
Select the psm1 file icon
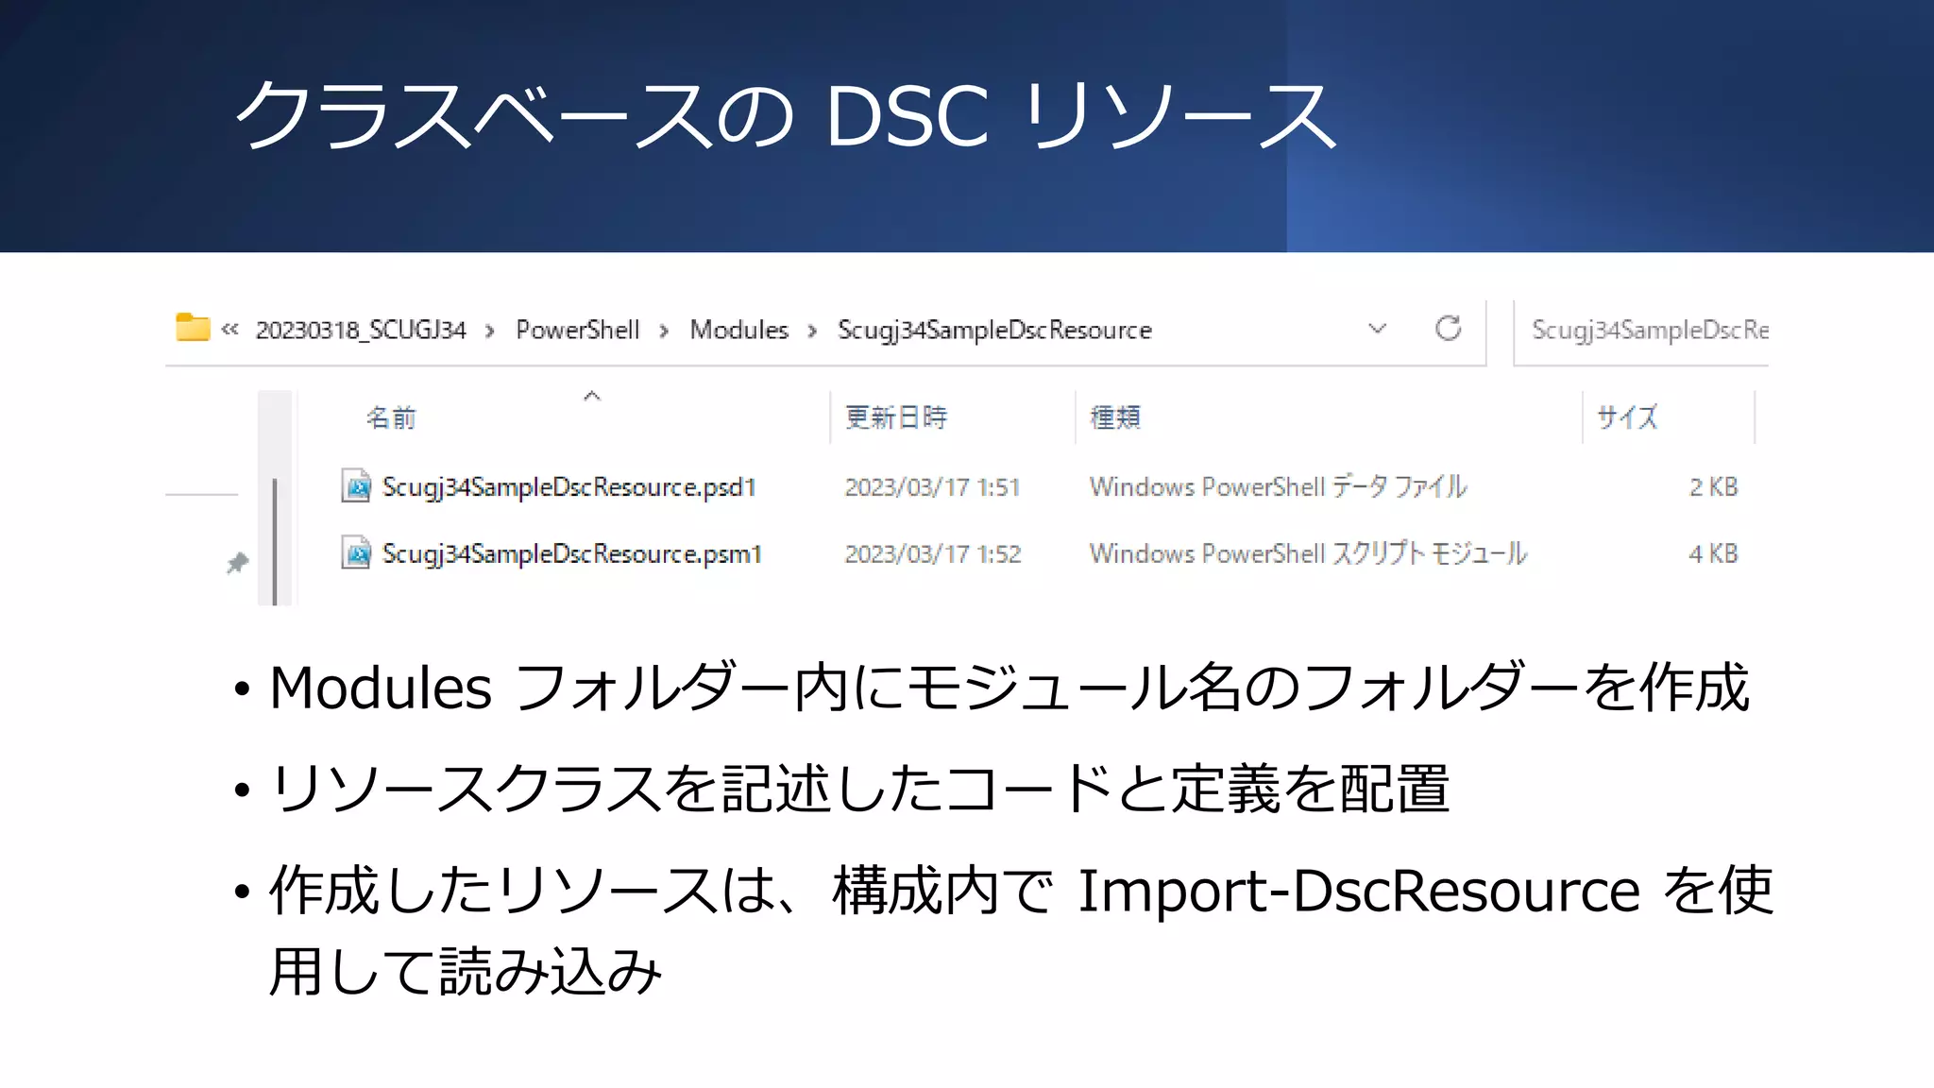coord(356,552)
